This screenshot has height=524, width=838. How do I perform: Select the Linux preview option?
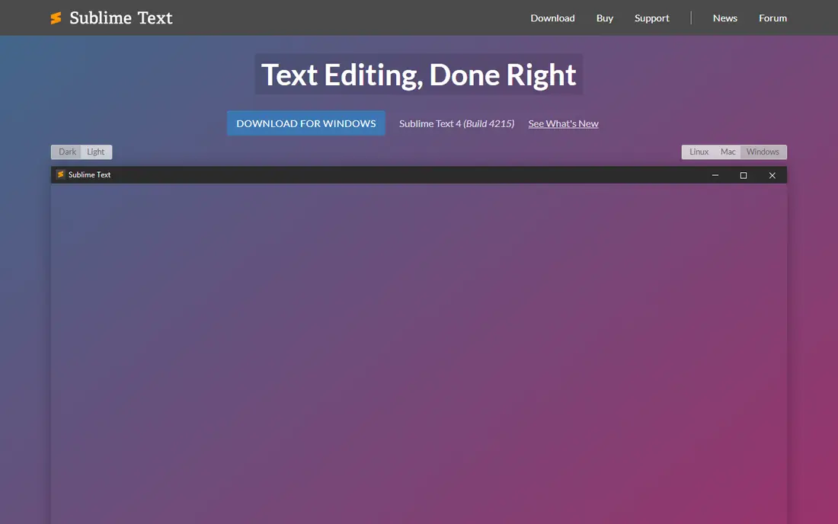699,152
